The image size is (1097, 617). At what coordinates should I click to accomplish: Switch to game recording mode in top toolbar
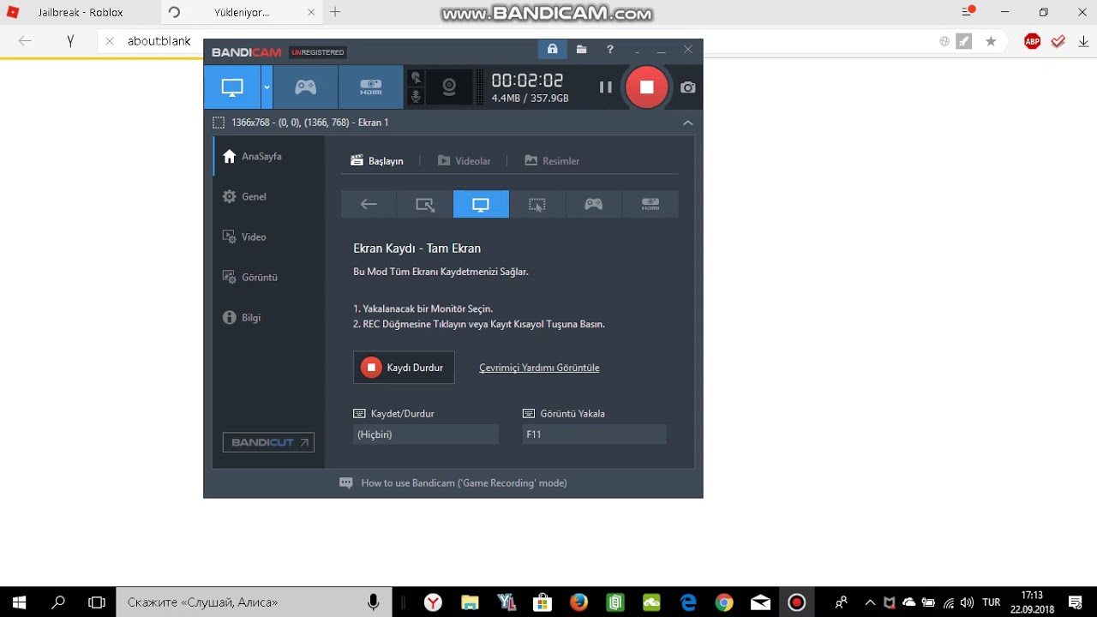pyautogui.click(x=305, y=87)
